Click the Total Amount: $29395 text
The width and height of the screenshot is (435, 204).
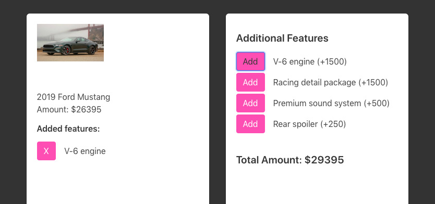point(290,160)
